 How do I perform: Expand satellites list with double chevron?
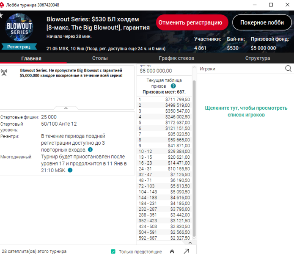172,251
